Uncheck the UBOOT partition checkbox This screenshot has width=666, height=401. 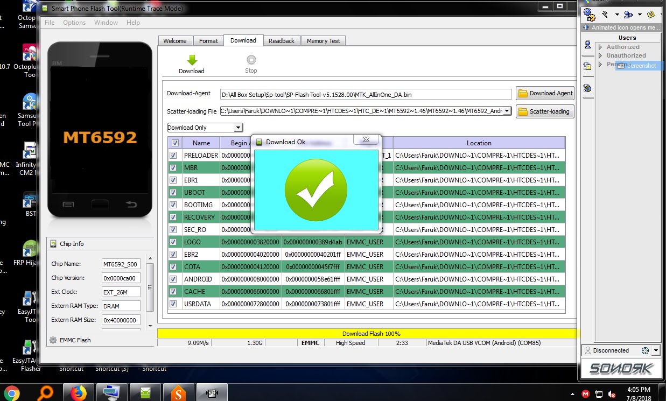173,192
